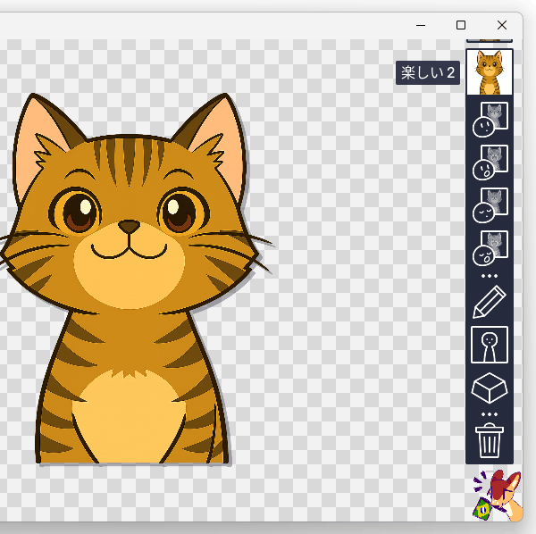The image size is (536, 534).
Task: Choose the open-mouth surprised face icon
Action: (x=490, y=163)
